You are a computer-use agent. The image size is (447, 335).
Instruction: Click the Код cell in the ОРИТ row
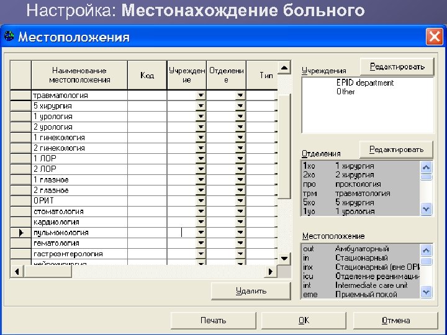pyautogui.click(x=147, y=200)
